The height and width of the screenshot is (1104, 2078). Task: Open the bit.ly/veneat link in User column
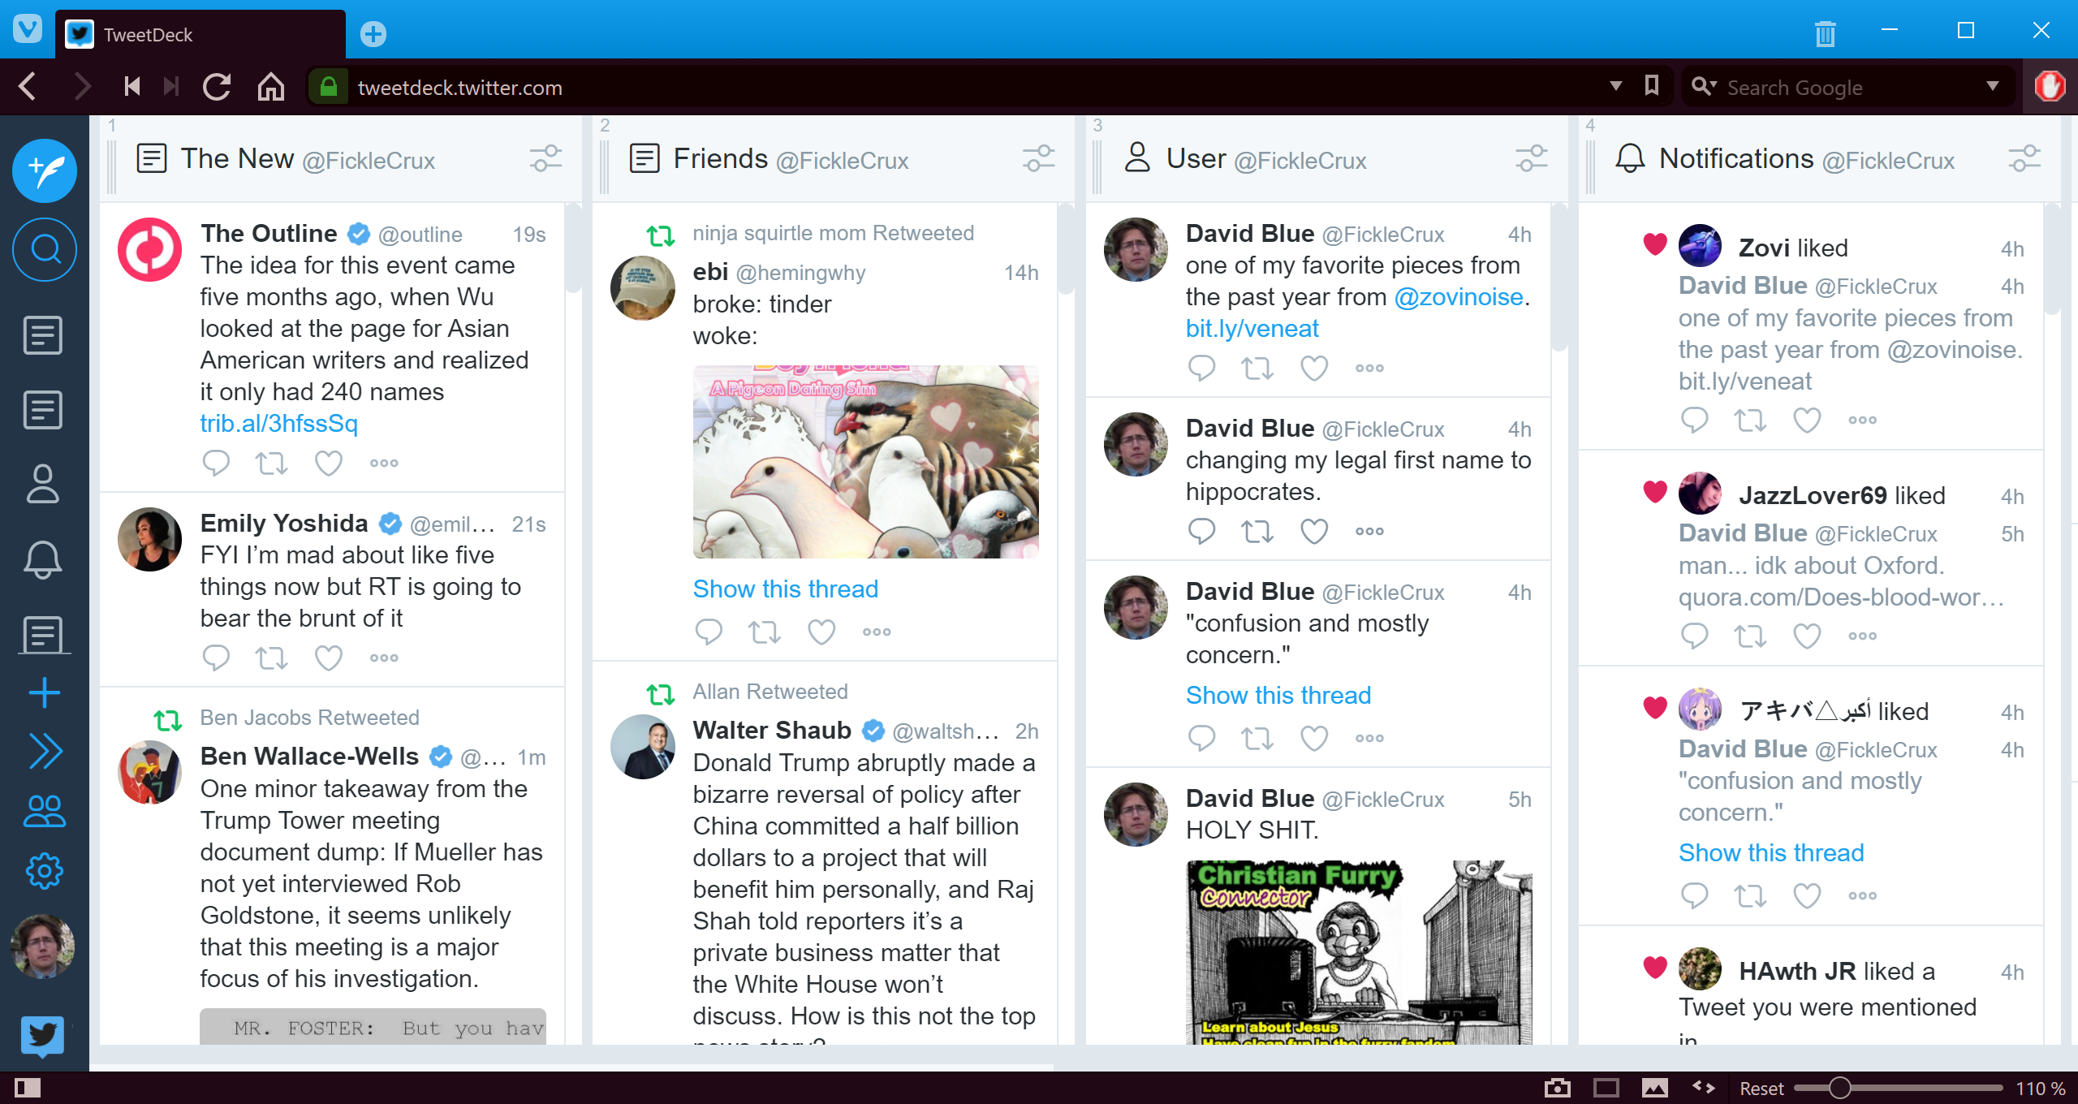pos(1252,328)
